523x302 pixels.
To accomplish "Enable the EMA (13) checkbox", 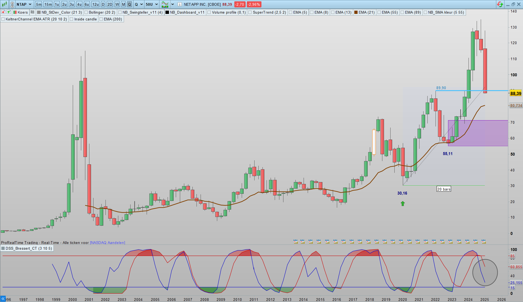I will 333,12.
